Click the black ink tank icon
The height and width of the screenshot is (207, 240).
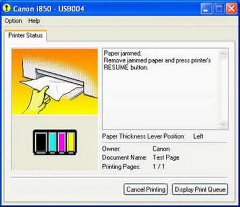[x=41, y=142]
